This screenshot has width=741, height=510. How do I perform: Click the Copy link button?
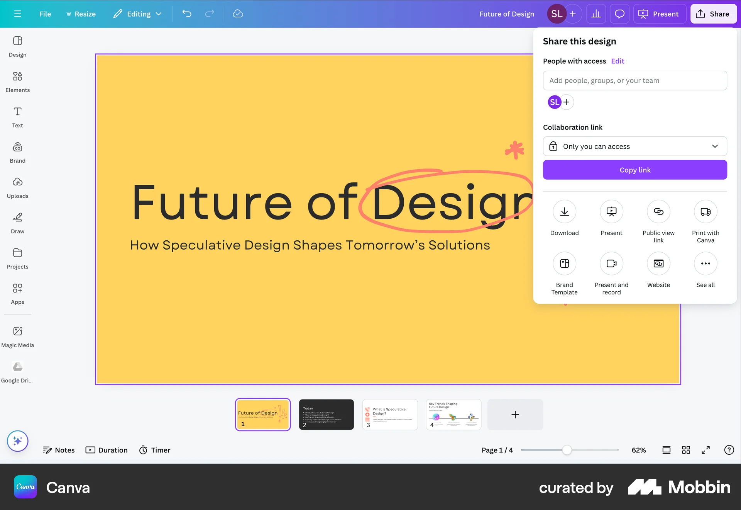pos(635,170)
